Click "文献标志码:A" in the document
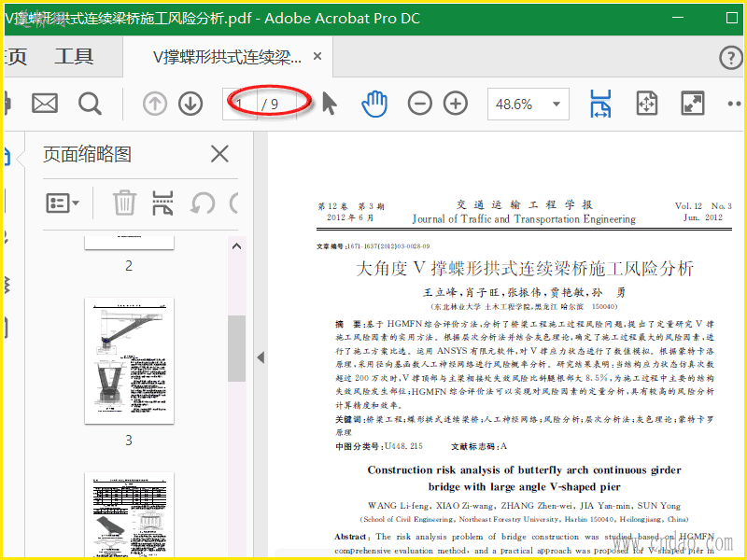This screenshot has width=747, height=560. 479,446
